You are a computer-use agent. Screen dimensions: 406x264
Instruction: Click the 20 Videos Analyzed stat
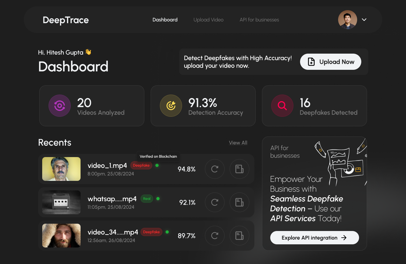(x=92, y=106)
